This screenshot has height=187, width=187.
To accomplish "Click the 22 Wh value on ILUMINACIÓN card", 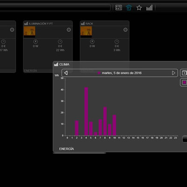I will tap(60, 50).
